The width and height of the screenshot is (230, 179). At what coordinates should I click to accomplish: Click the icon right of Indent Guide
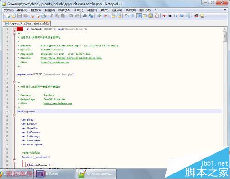[x=144, y=16]
